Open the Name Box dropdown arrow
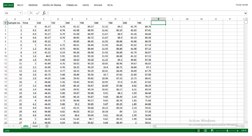The width and height of the screenshot is (252, 136). point(21,13)
